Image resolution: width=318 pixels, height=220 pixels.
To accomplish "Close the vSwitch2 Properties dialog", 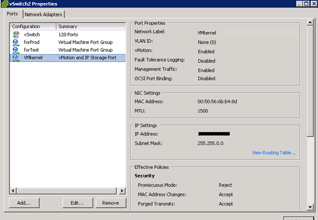I will pos(312,4).
